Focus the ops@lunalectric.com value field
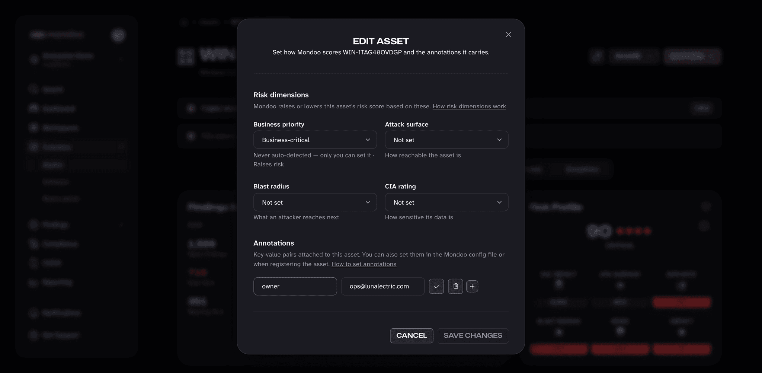This screenshot has height=373, width=762. (383, 286)
